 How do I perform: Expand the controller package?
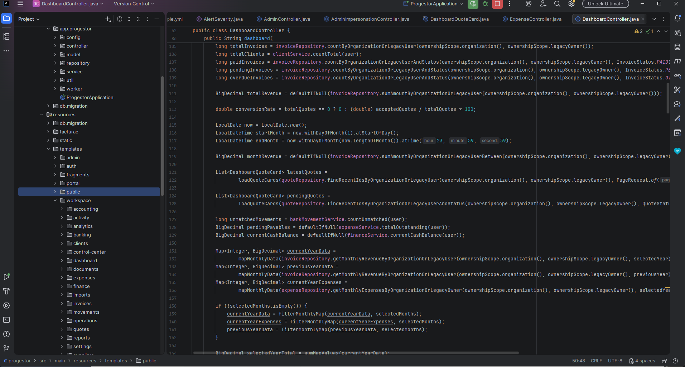point(55,46)
